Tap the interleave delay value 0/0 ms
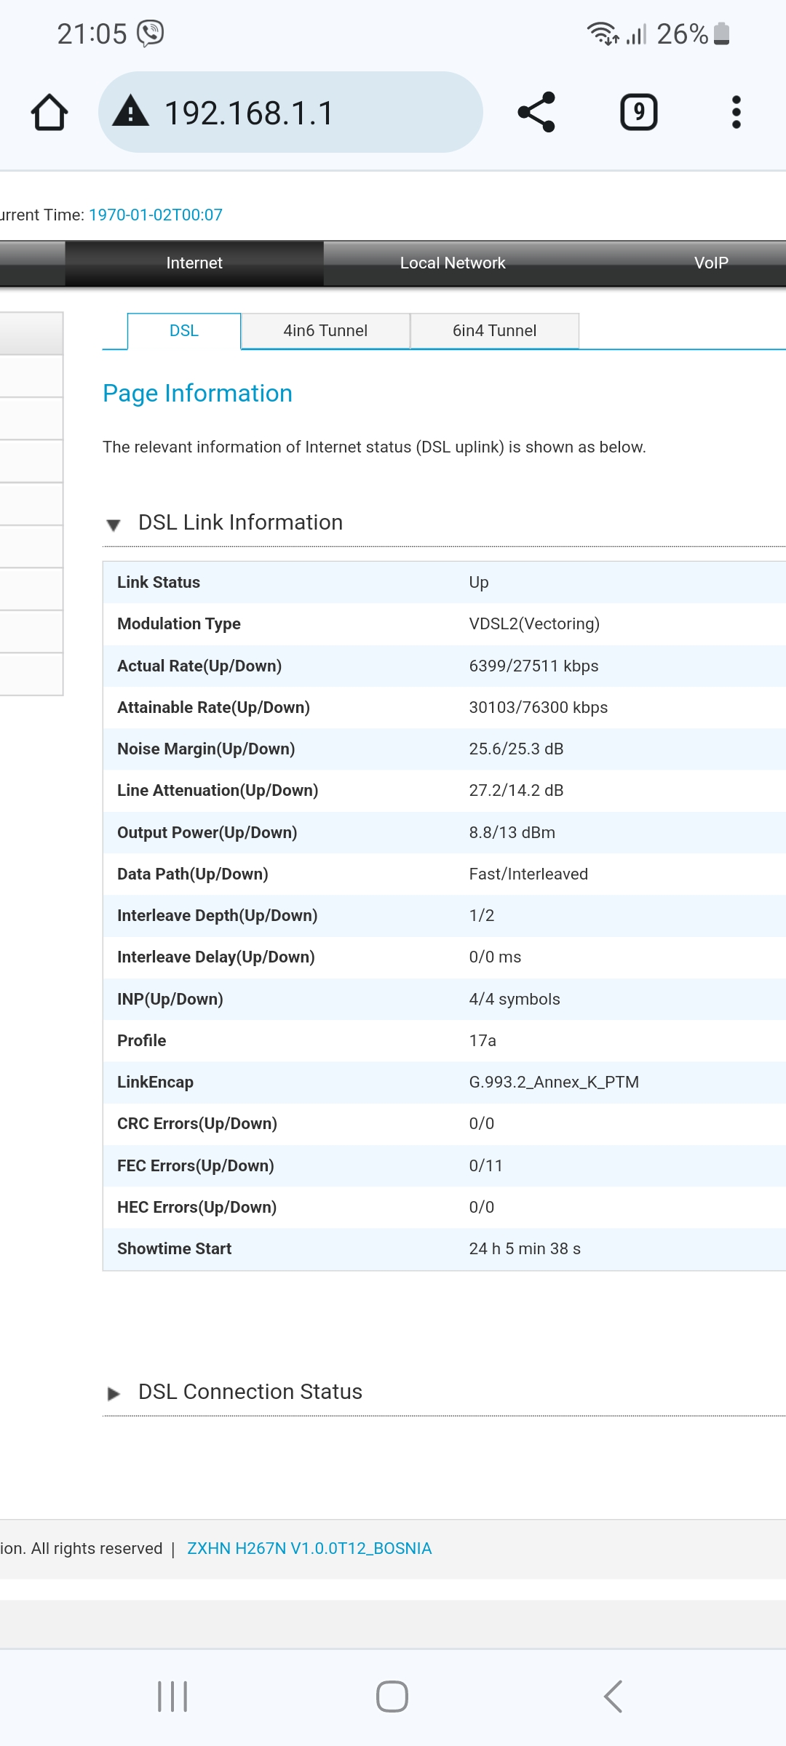Screen dimensions: 786x1746 (495, 957)
